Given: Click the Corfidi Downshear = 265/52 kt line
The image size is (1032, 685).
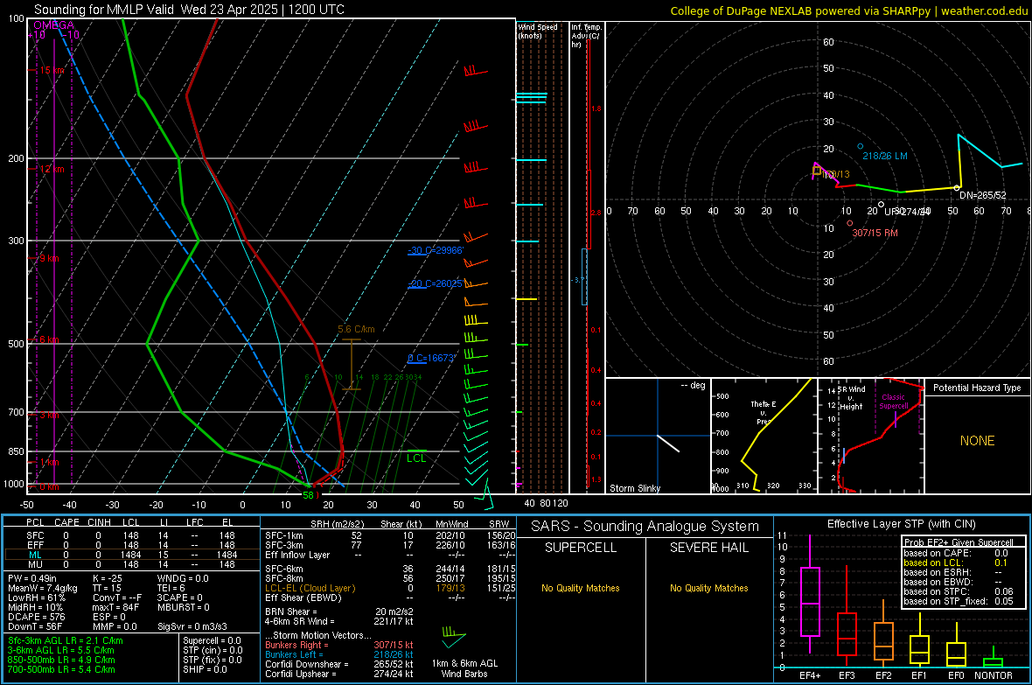Looking at the screenshot, I should point(339,665).
